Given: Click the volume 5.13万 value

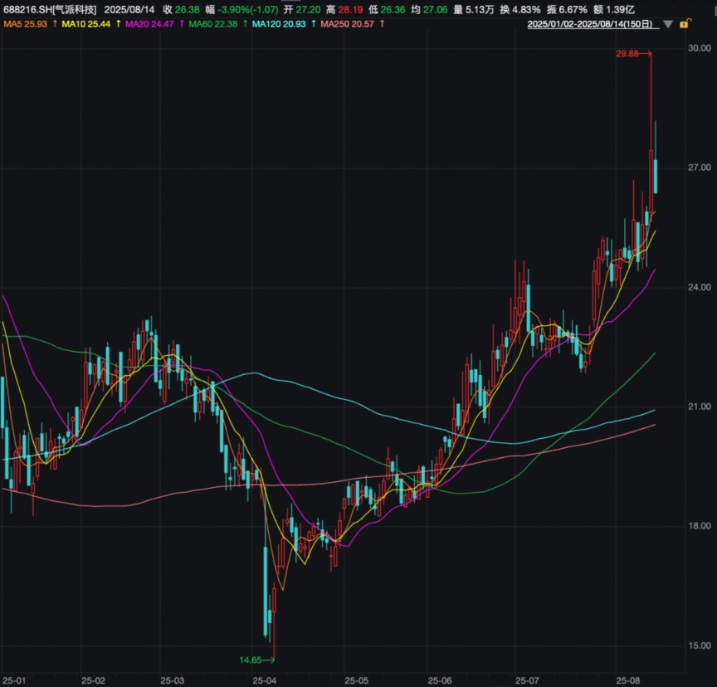Looking at the screenshot, I should coord(480,10).
